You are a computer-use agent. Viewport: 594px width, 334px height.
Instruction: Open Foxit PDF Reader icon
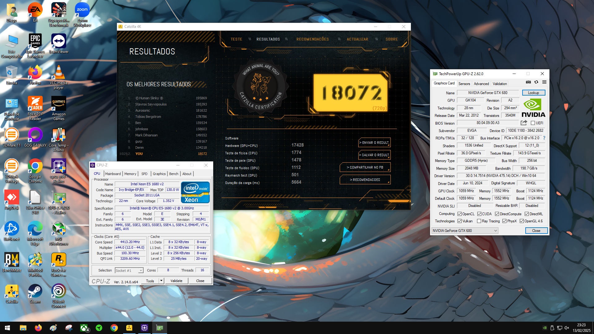click(35, 108)
